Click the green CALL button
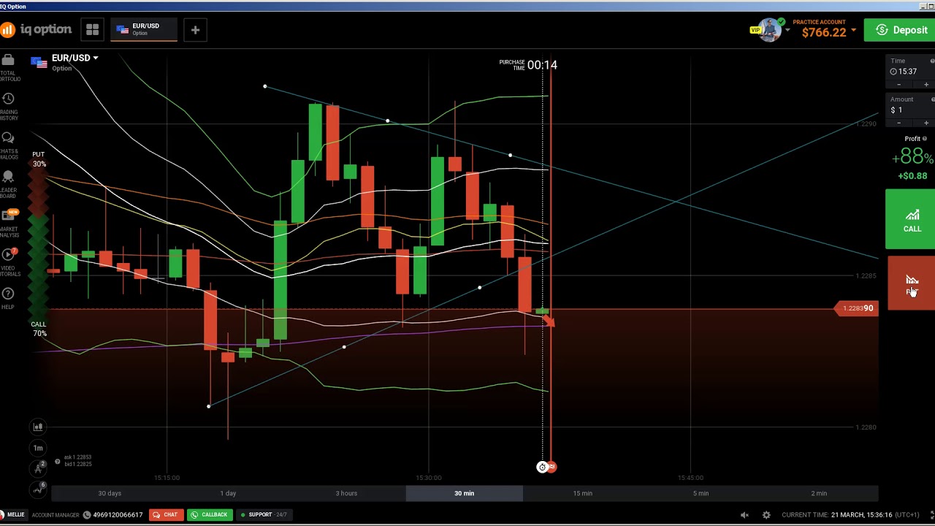Image resolution: width=935 pixels, height=526 pixels. click(910, 219)
